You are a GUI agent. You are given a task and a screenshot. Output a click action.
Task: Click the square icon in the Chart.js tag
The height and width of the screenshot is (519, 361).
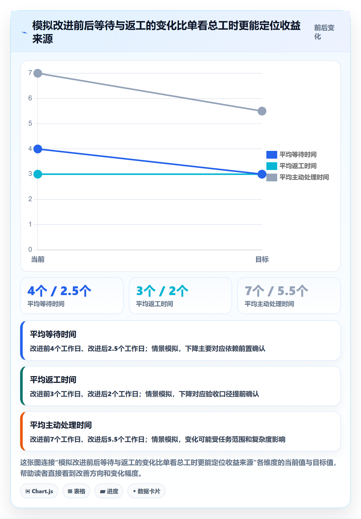pos(28,491)
